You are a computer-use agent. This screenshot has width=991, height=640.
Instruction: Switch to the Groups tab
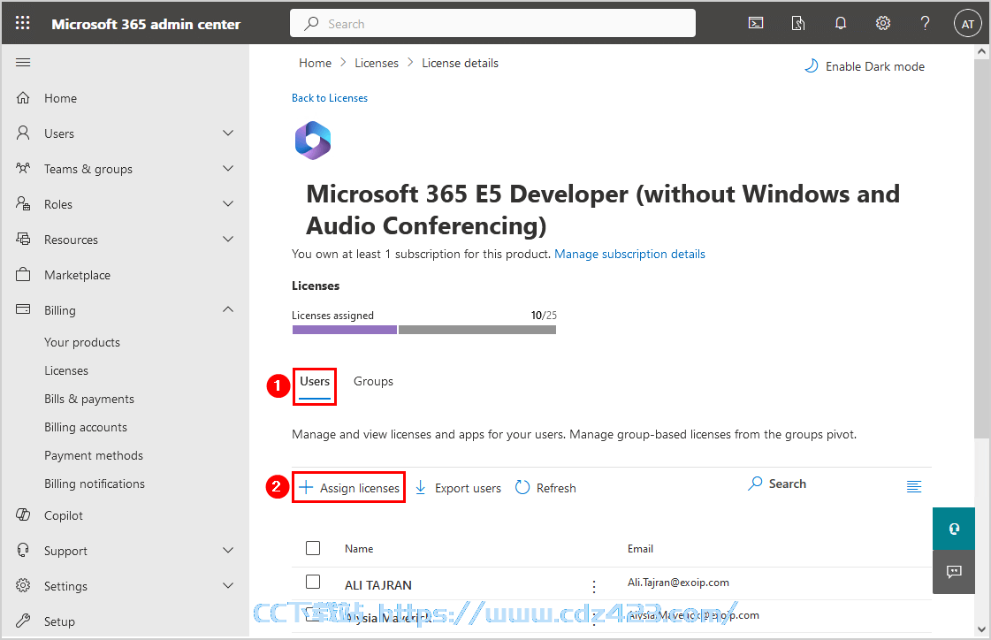point(373,381)
